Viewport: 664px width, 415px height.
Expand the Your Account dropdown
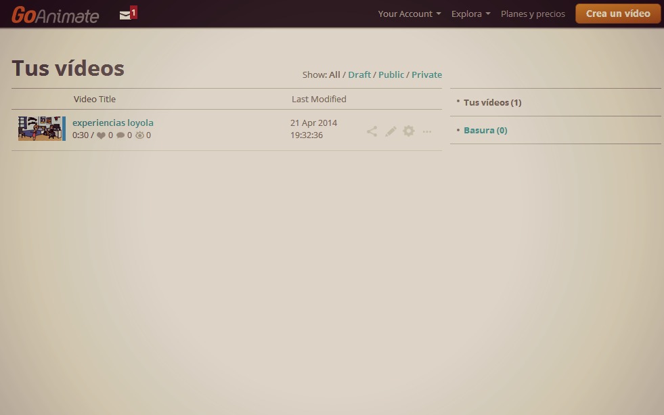pos(409,14)
